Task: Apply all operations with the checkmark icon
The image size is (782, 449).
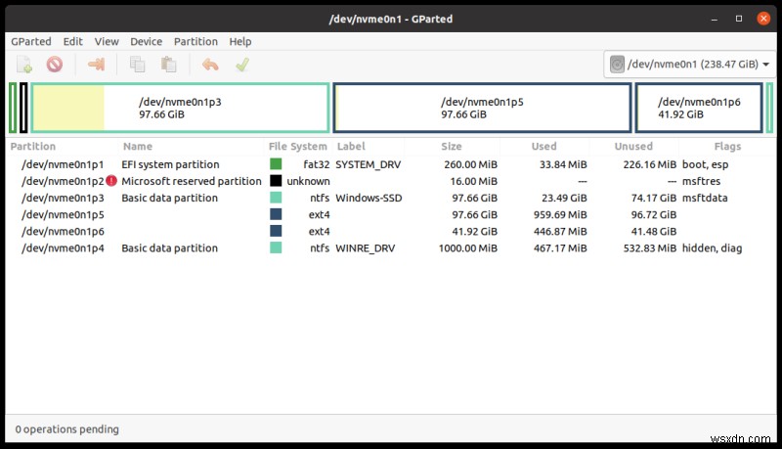Action: pos(241,66)
